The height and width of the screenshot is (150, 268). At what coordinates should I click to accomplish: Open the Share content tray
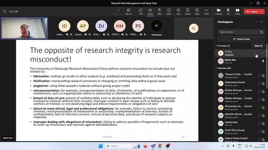pos(237,12)
